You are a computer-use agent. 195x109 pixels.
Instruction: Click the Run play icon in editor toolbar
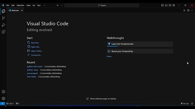tap(184, 11)
